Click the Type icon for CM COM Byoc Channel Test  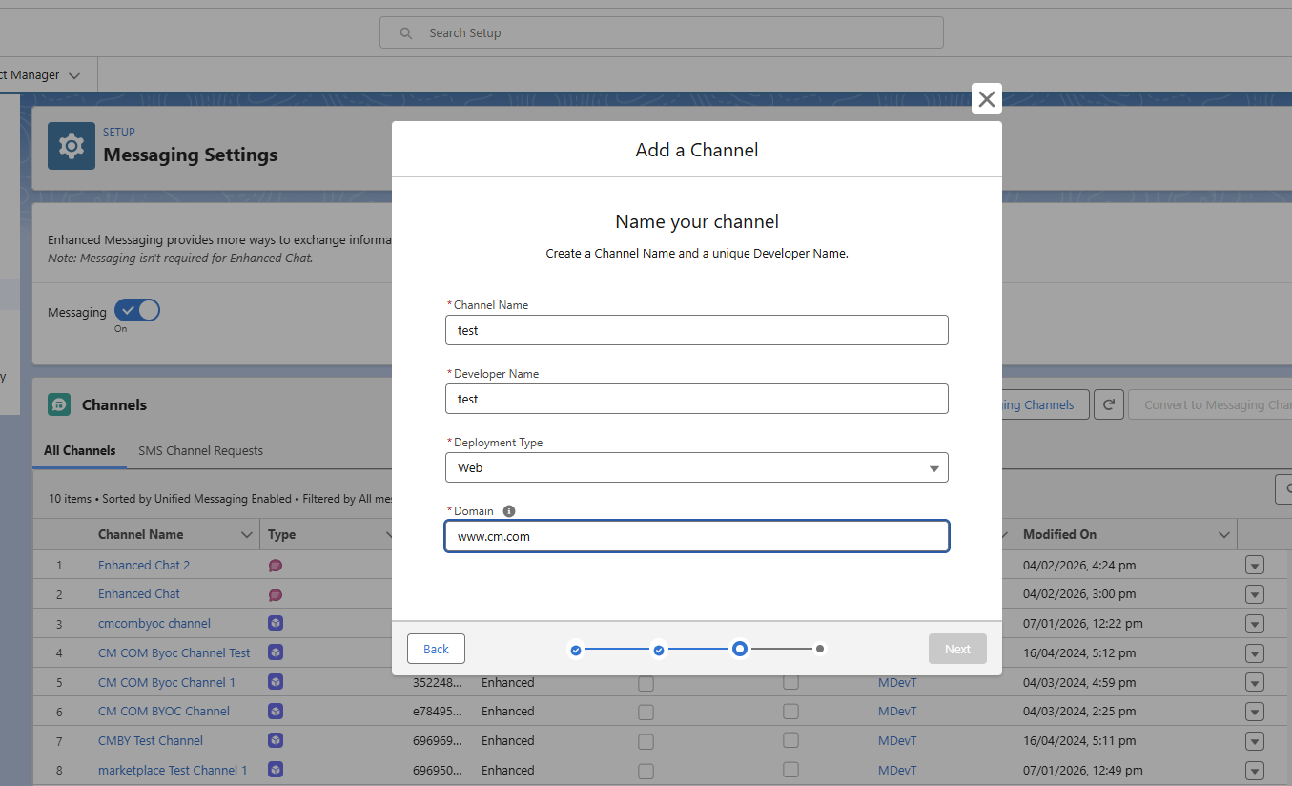(276, 652)
